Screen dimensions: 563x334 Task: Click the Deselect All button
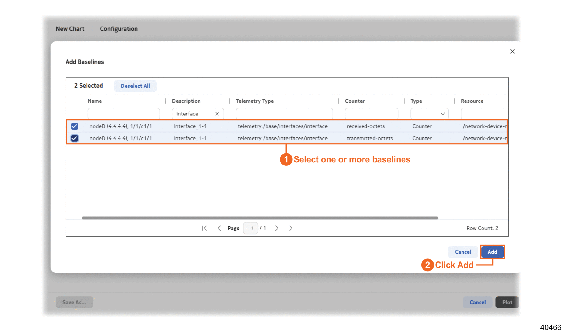click(x=135, y=86)
